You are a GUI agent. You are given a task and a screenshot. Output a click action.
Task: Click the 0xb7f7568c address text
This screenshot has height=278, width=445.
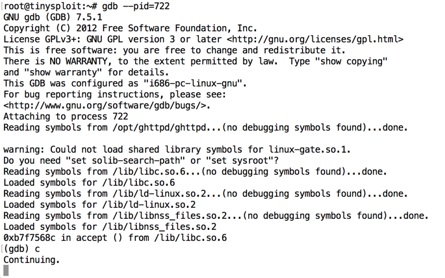pos(31,238)
